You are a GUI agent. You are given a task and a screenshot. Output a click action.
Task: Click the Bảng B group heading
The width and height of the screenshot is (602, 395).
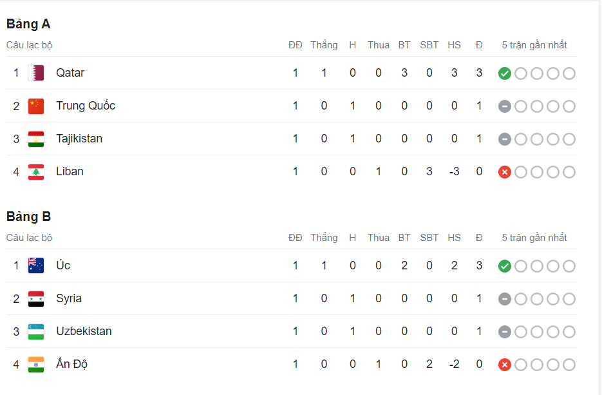29,217
